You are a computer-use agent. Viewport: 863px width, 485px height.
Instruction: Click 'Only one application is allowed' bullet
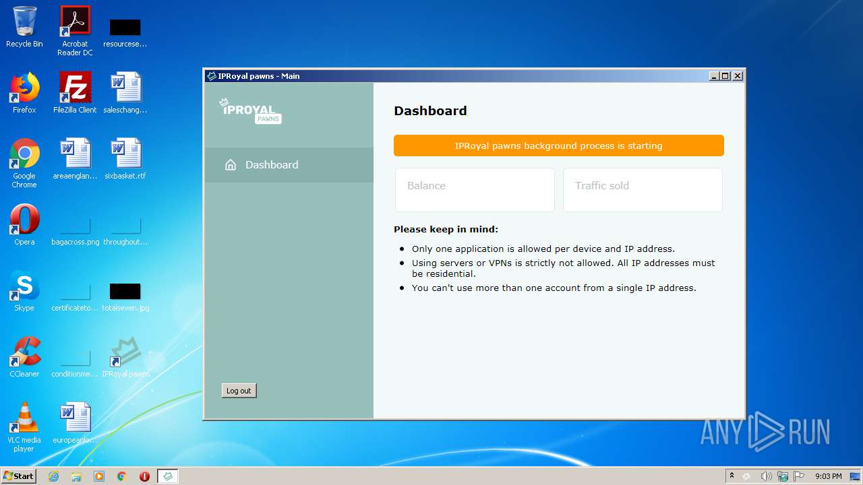[x=543, y=249]
